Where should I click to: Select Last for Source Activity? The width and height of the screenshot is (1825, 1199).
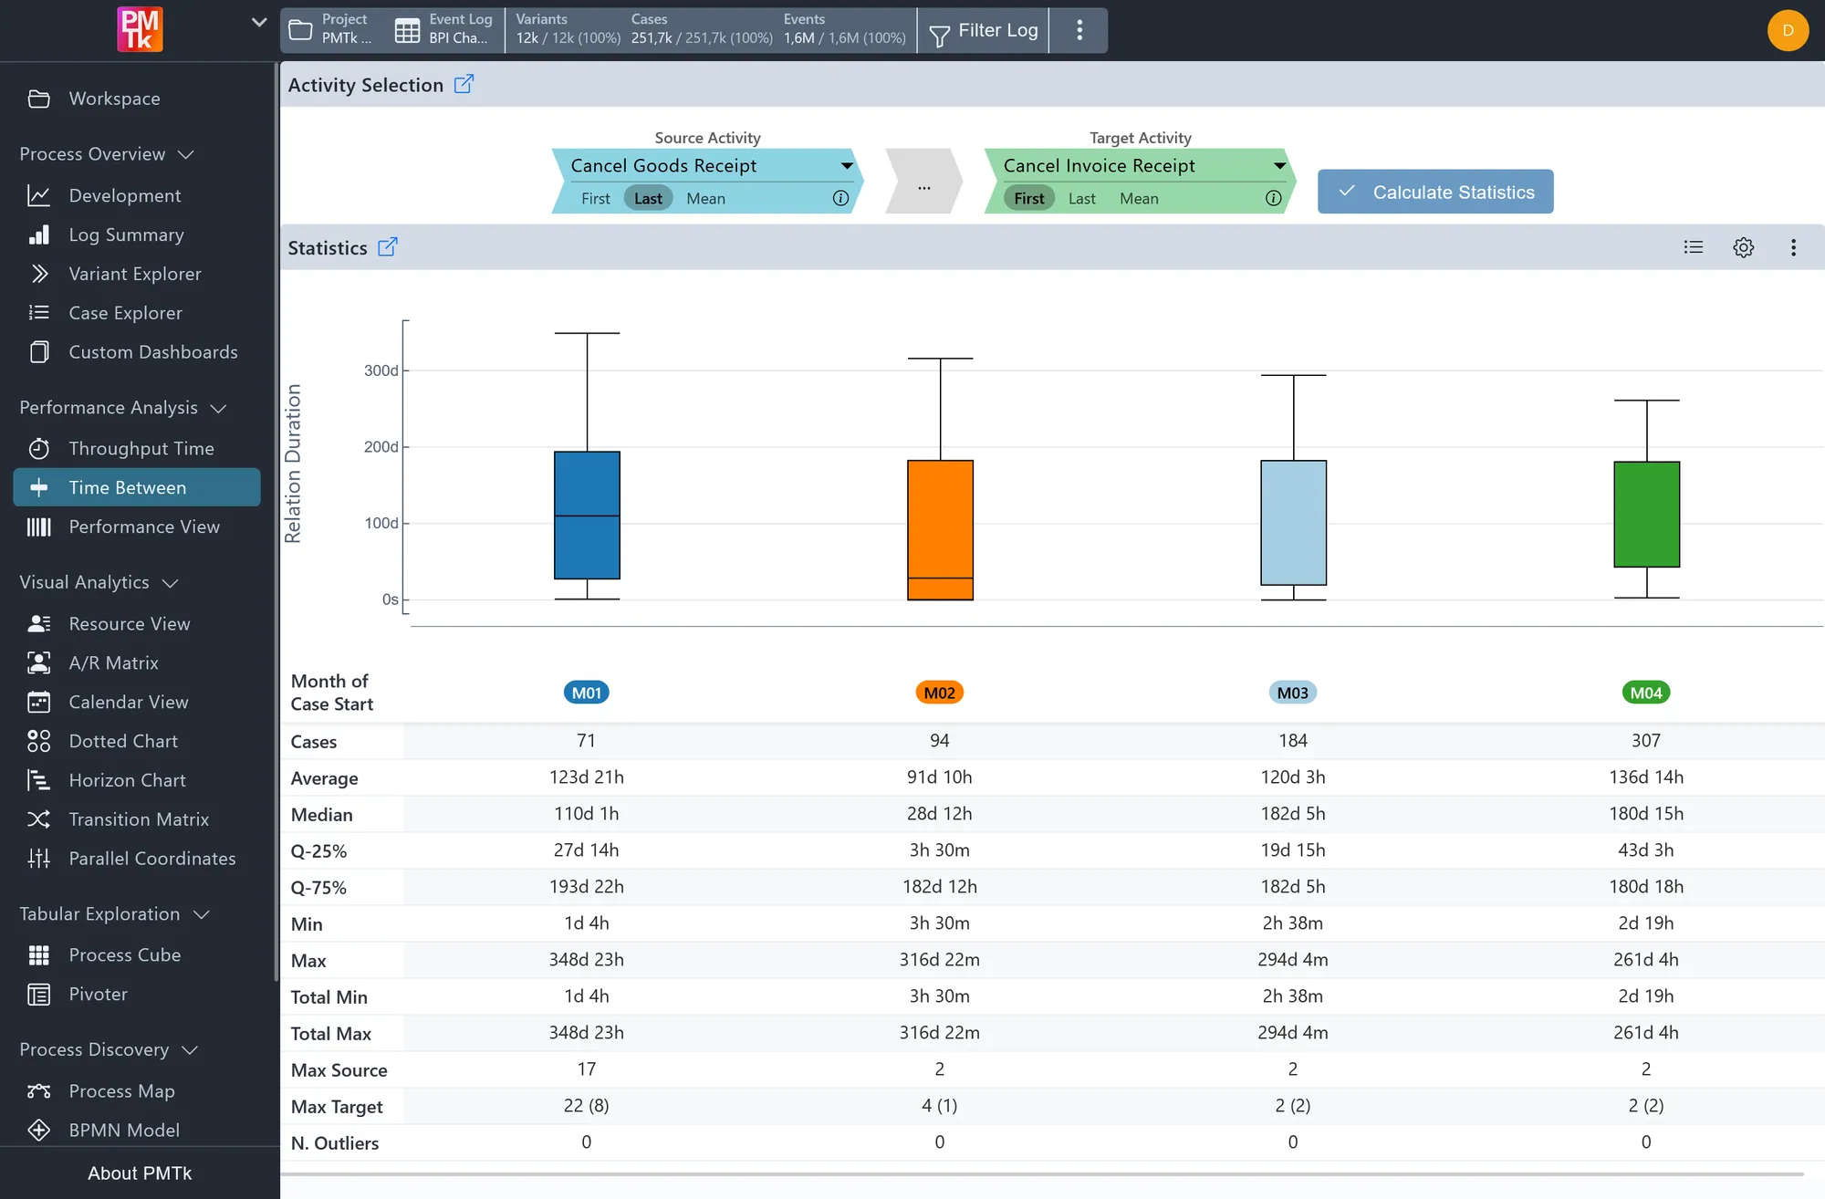pyautogui.click(x=648, y=198)
